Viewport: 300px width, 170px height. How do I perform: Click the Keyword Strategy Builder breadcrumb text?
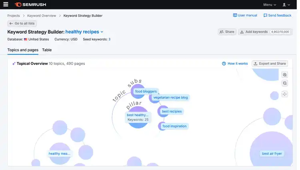(83, 16)
